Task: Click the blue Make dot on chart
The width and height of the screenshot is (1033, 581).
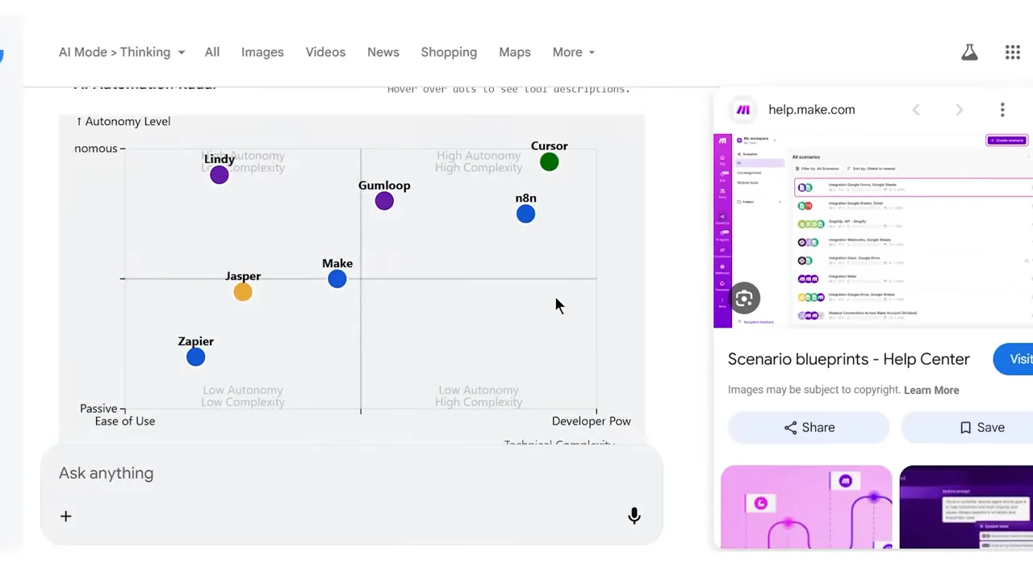Action: [x=337, y=279]
